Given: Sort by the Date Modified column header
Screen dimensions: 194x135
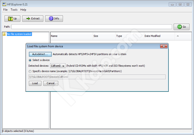Looking at the screenshot, I should [159, 36].
